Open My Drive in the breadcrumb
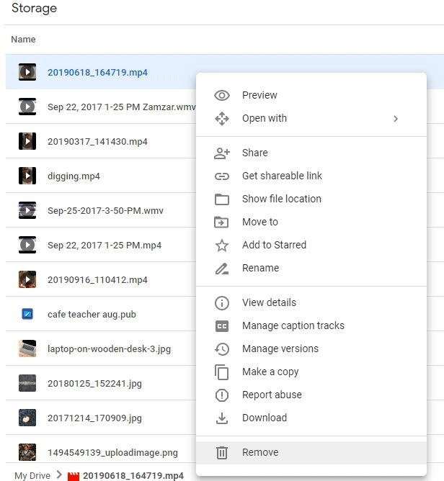 click(x=32, y=475)
